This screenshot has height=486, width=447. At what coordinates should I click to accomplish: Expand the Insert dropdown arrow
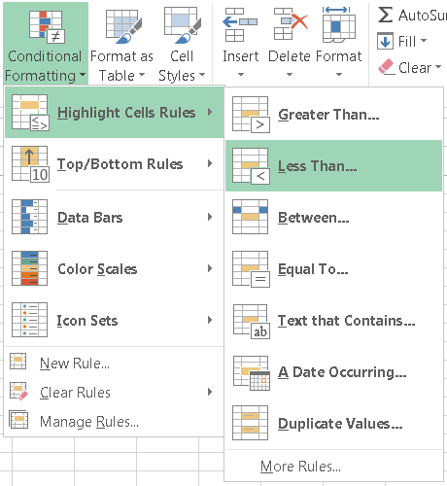(x=240, y=74)
